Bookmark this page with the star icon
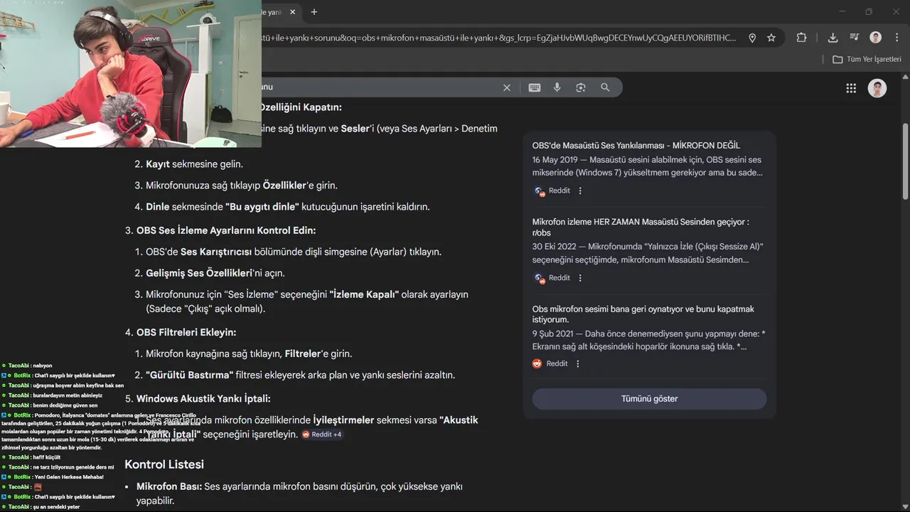Image resolution: width=910 pixels, height=512 pixels. [x=771, y=38]
